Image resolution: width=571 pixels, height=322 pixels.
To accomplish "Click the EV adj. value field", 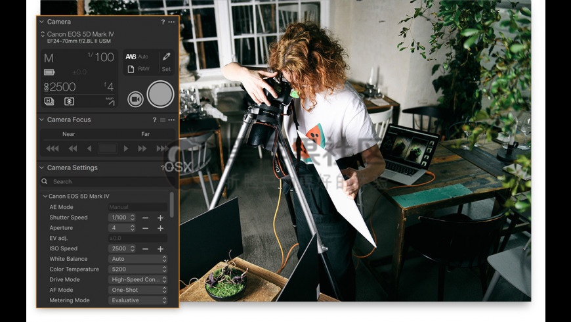I will tap(138, 238).
